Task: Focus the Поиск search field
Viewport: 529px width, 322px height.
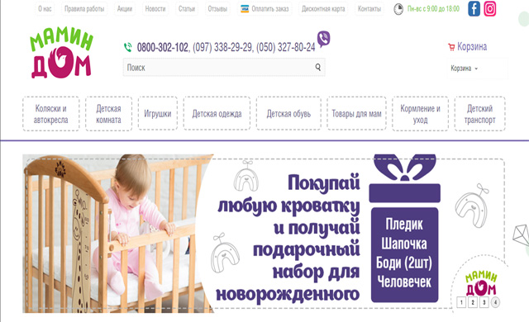Action: [x=224, y=68]
